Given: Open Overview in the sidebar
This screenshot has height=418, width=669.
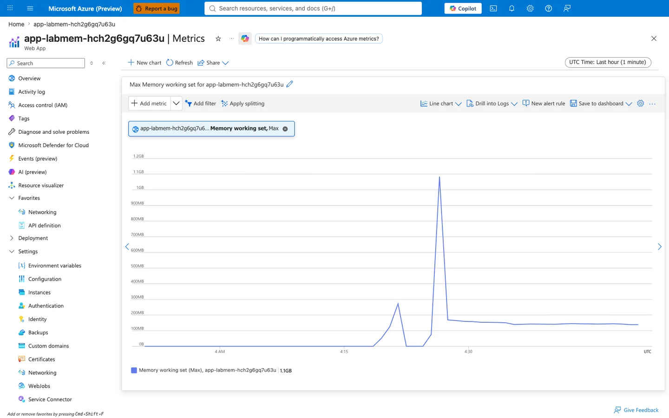Looking at the screenshot, I should [29, 78].
